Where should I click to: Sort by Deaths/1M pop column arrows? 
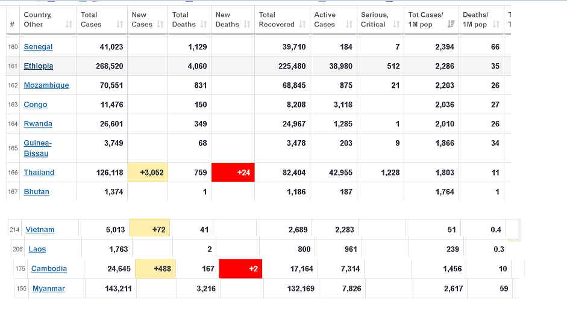tap(496, 24)
